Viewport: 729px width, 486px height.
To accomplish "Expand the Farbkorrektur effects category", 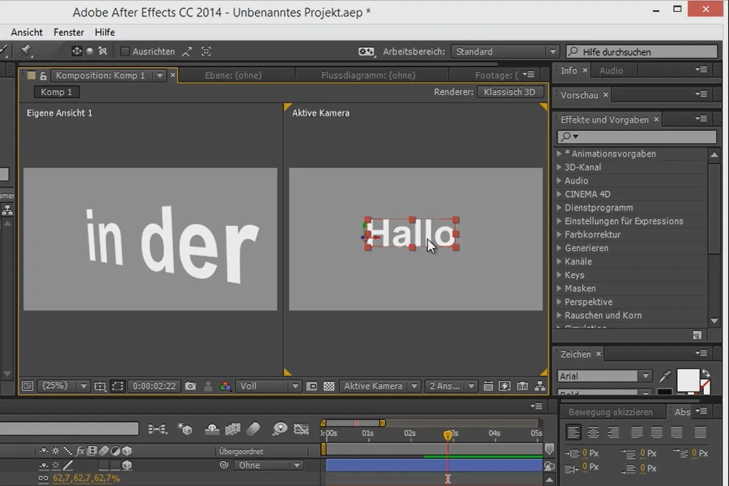I will click(x=559, y=234).
